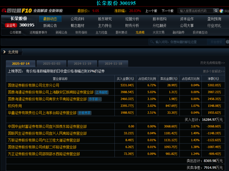
Task: Switch to the 2025-07-14 date tab
Action: click(x=21, y=64)
